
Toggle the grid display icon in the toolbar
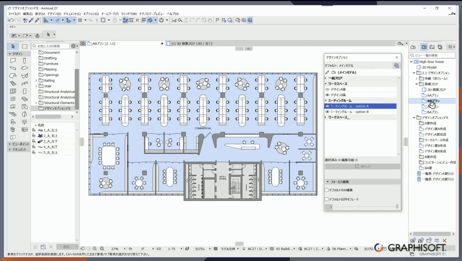click(80, 20)
